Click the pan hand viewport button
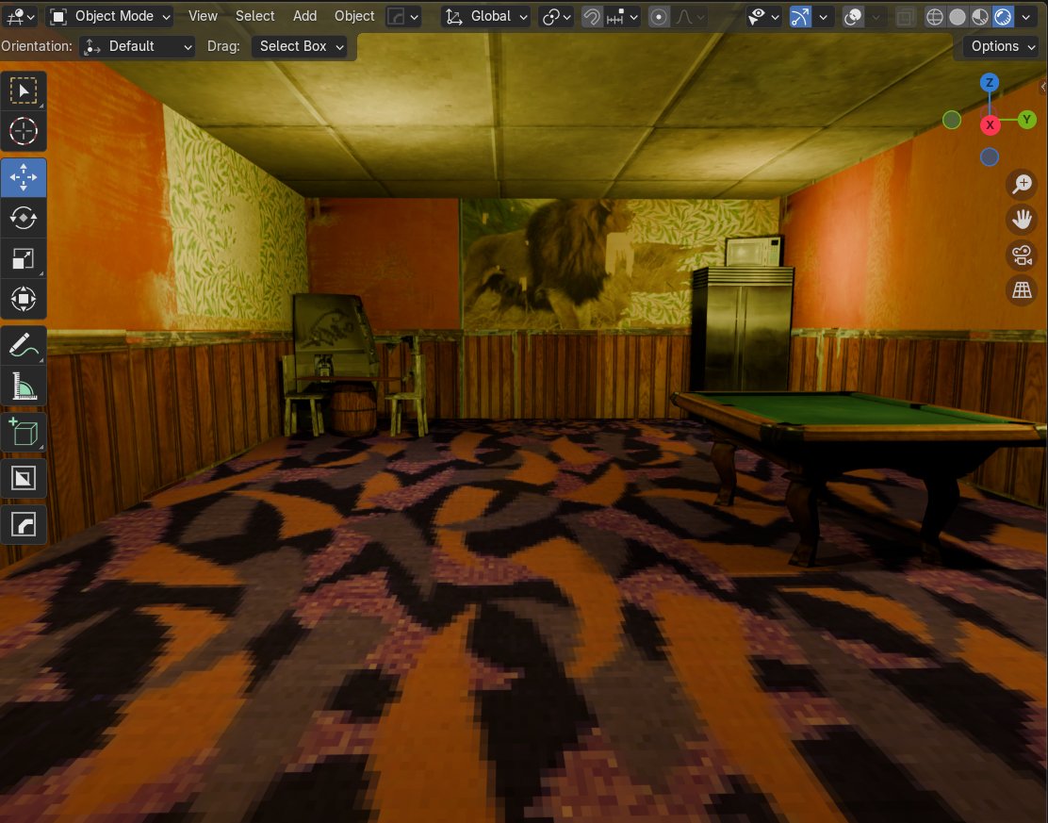Screen dimensions: 1048x823 point(1022,220)
